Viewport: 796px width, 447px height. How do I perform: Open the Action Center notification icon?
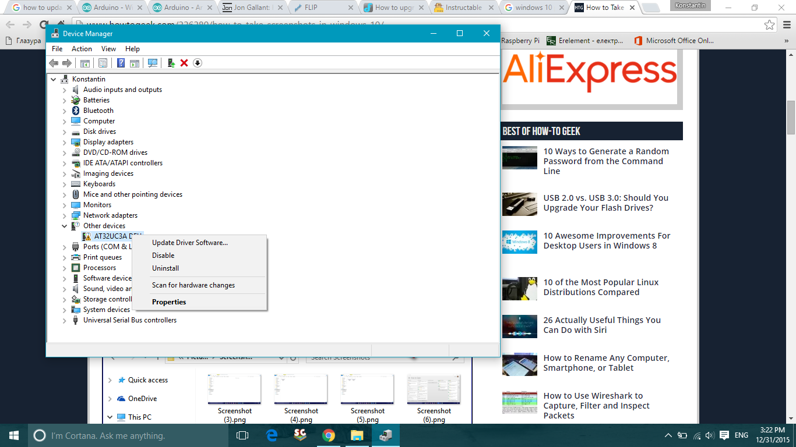[724, 435]
